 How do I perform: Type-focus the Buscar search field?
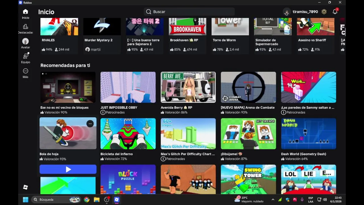click(189, 12)
